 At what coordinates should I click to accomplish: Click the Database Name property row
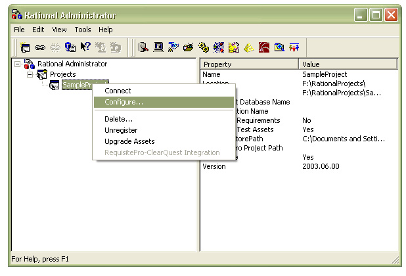pyautogui.click(x=263, y=102)
